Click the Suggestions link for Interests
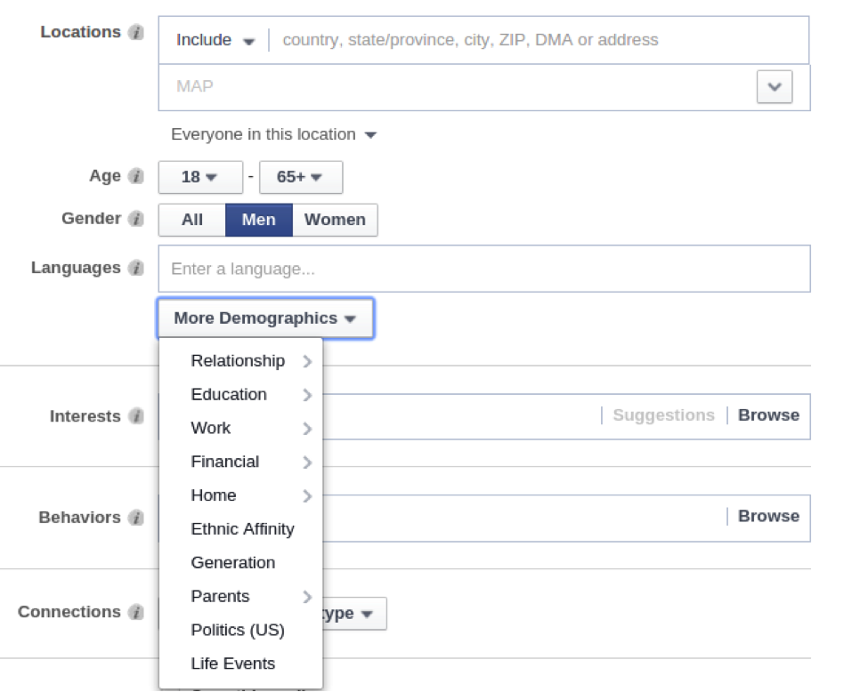Image resolution: width=868 pixels, height=692 pixels. [662, 414]
